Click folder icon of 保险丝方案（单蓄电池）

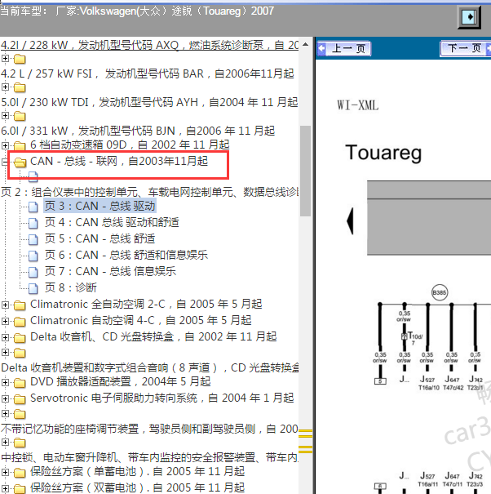[x=20, y=472]
